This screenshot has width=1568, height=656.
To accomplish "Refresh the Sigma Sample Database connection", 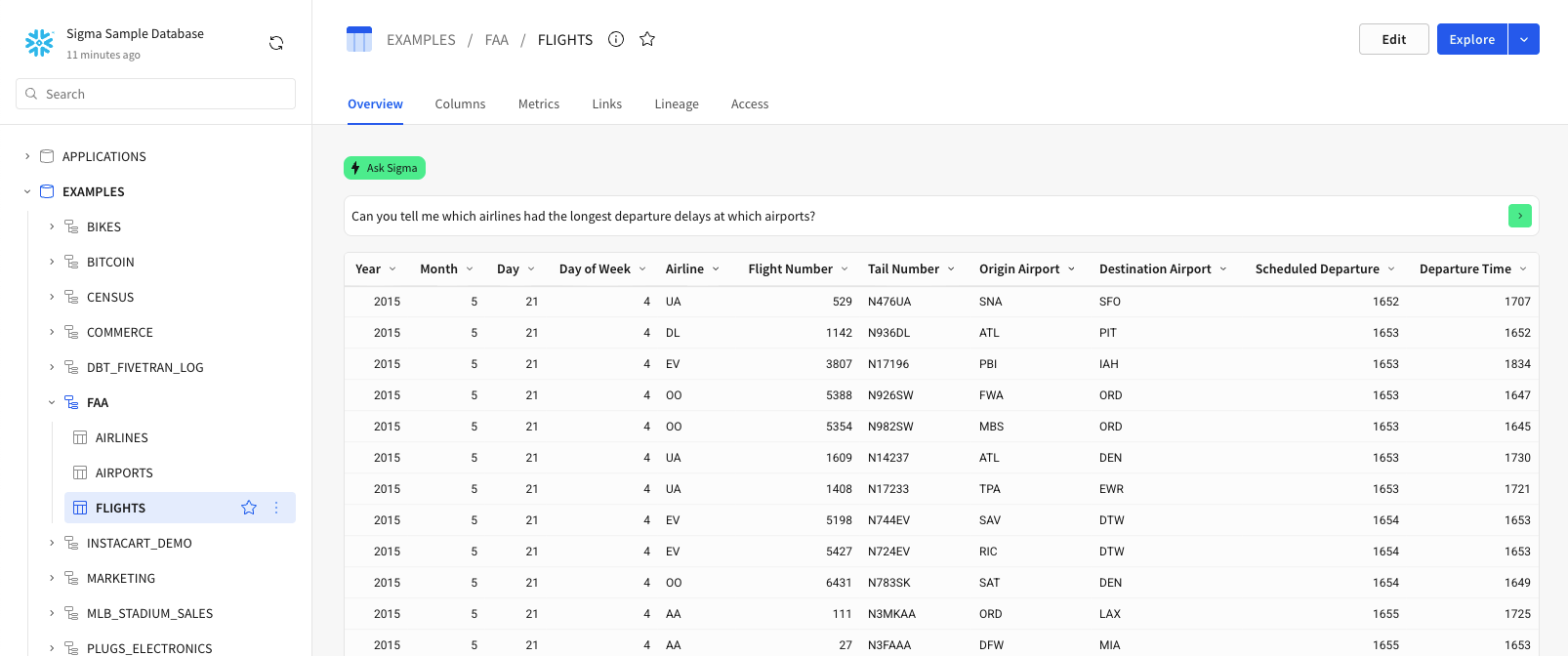I will pos(276,43).
